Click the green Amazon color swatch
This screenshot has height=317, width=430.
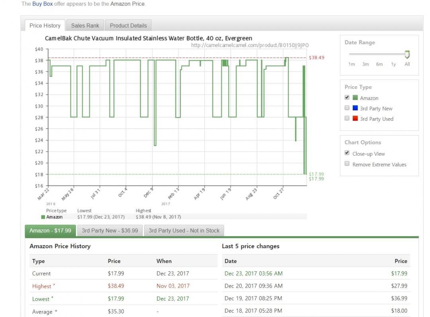tap(355, 98)
